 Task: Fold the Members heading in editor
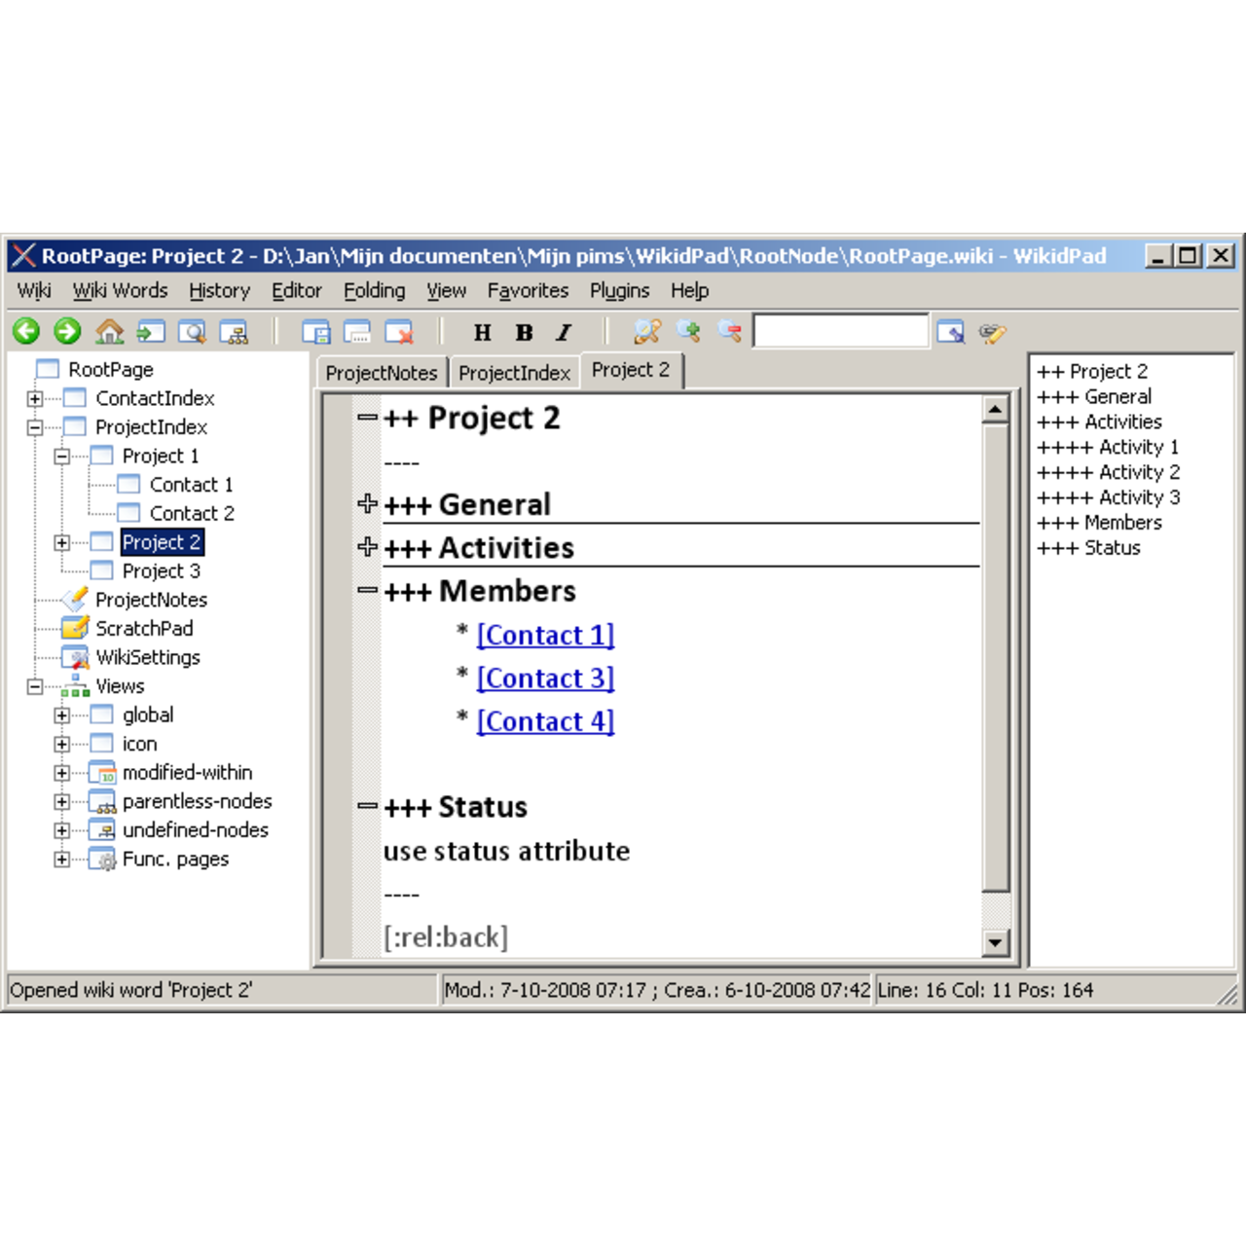pos(367,590)
